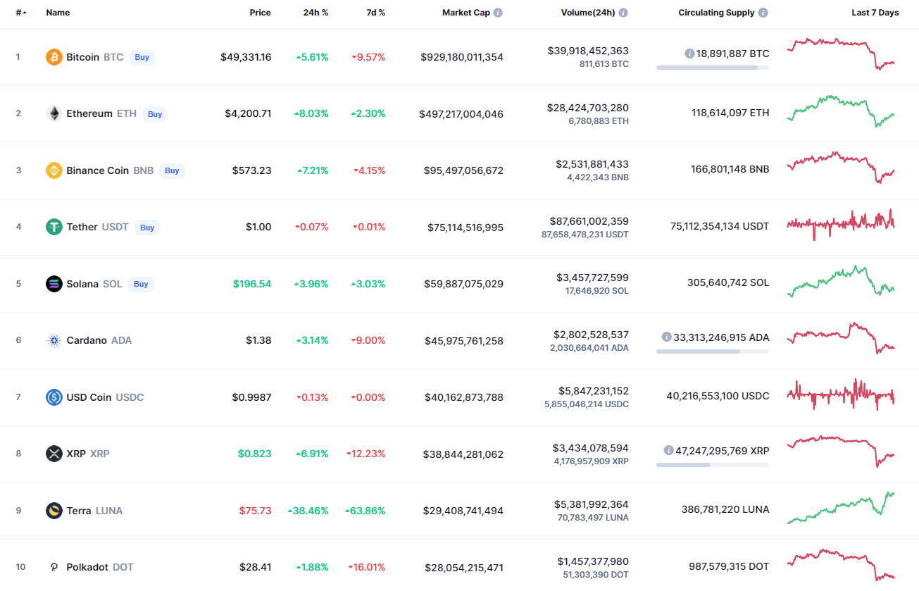Click Terra 24h change 38.46%
Screen dimensions: 919x591
pos(308,511)
